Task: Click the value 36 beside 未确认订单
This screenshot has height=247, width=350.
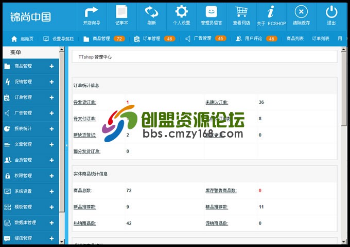Action: [x=261, y=102]
